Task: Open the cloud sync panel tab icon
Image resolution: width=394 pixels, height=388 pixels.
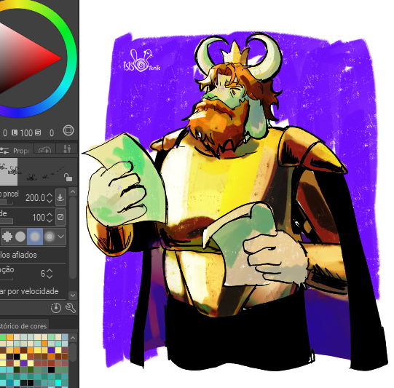Action: pos(44,150)
